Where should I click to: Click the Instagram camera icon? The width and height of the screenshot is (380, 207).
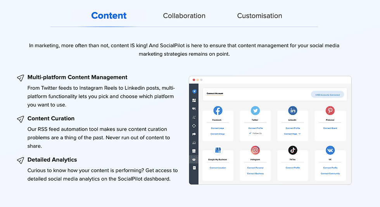point(255,150)
